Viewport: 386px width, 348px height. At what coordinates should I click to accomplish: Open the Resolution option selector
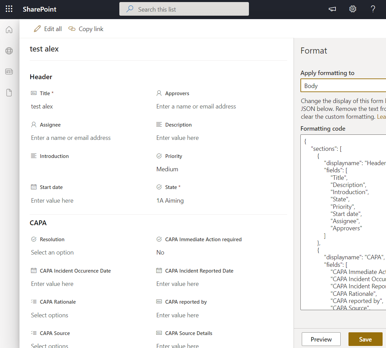click(x=52, y=252)
